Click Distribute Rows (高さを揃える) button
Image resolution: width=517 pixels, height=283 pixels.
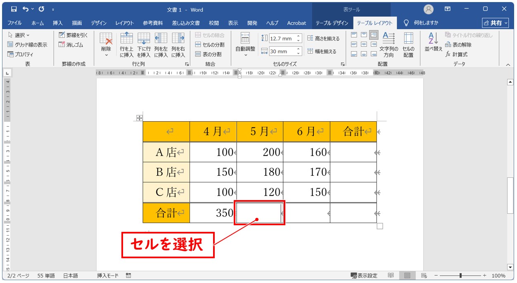pos(323,38)
